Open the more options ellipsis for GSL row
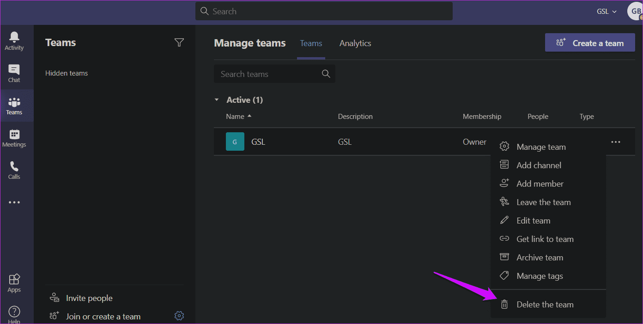This screenshot has height=324, width=643. pyautogui.click(x=616, y=142)
